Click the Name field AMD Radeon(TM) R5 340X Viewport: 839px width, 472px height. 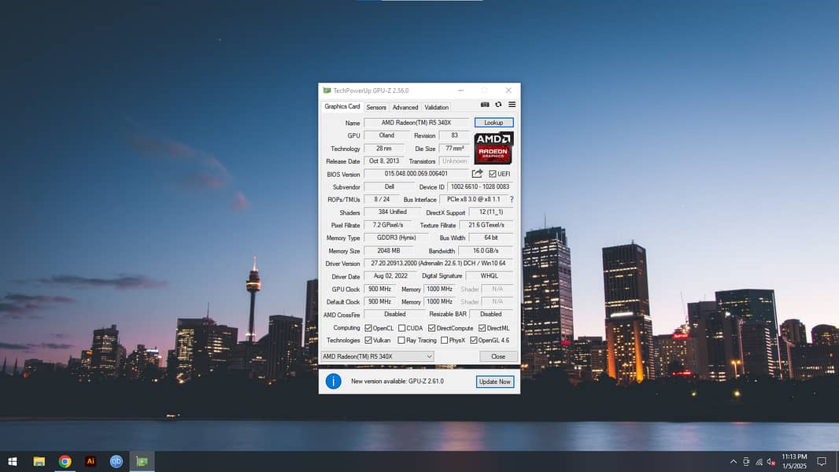coord(416,123)
